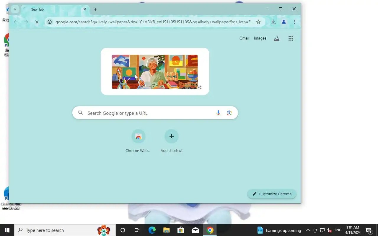
Task: Click the Chrome icon on the taskbar
Action: tap(210, 230)
